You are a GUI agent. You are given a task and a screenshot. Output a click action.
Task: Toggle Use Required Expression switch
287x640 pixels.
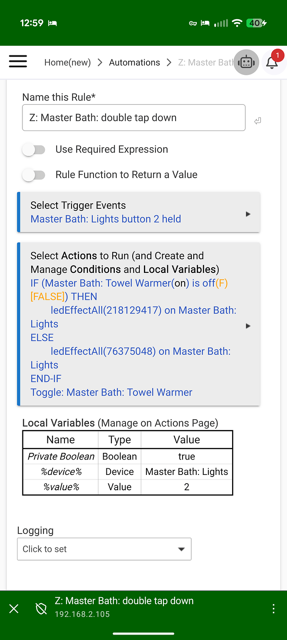(34, 150)
